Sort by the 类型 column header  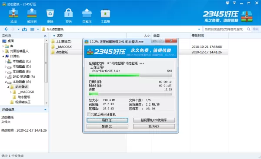[x=156, y=36]
